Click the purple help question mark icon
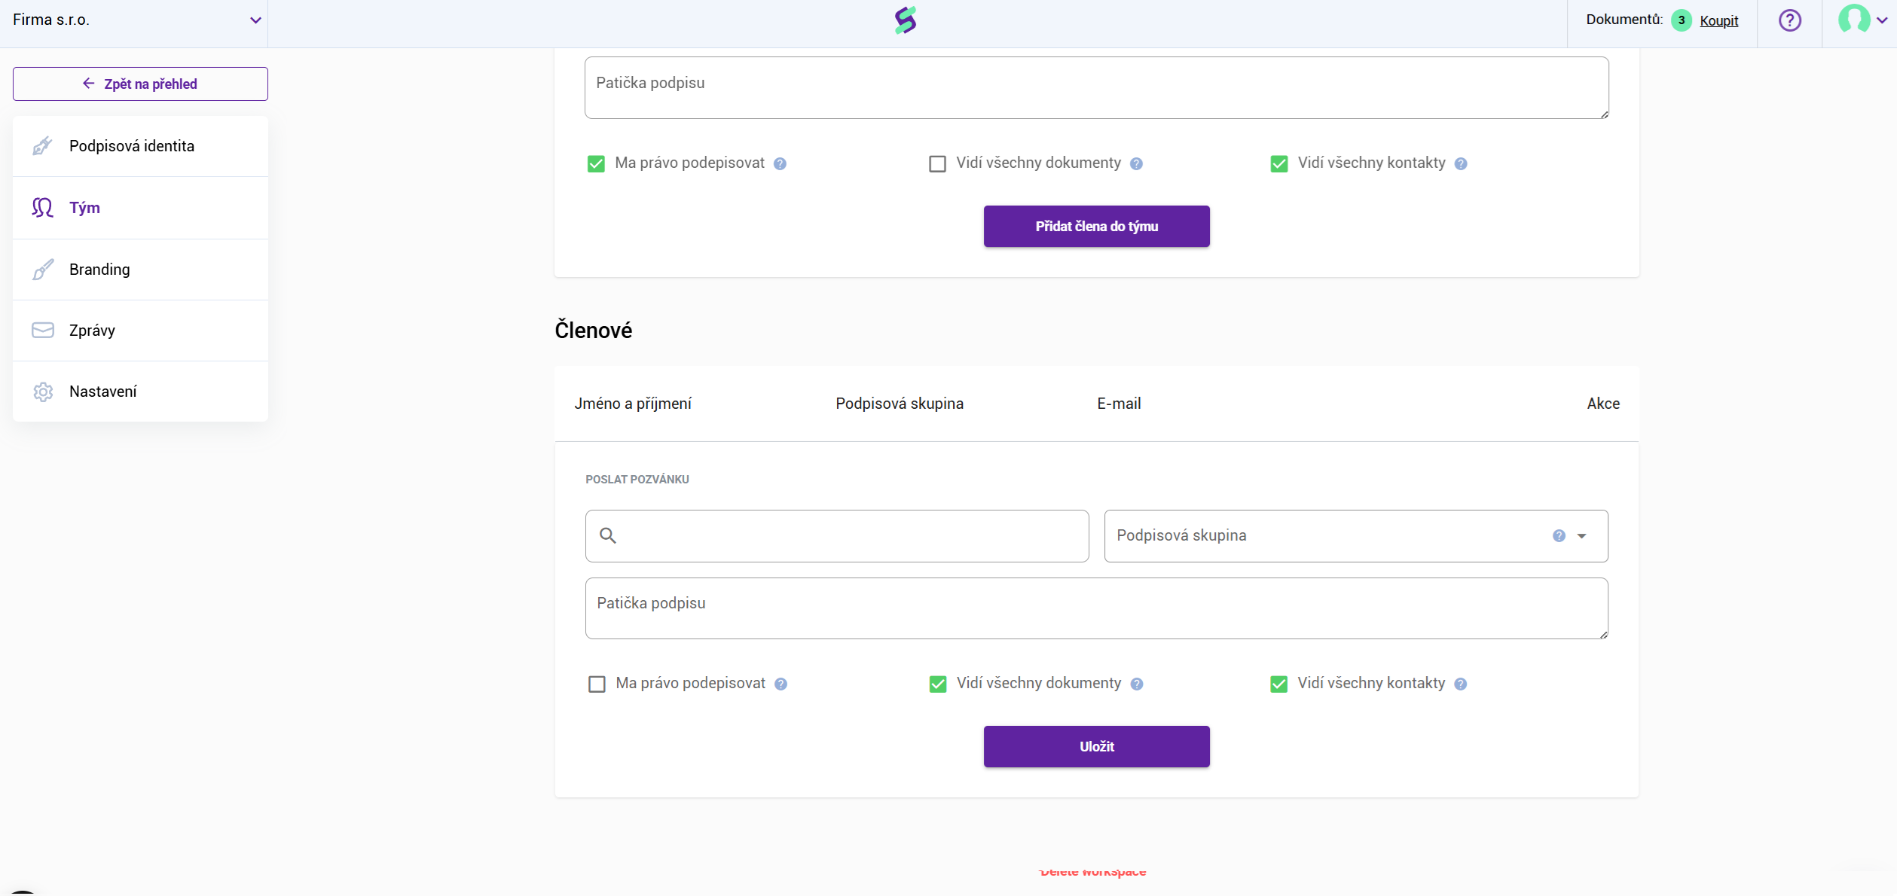 (x=1789, y=20)
